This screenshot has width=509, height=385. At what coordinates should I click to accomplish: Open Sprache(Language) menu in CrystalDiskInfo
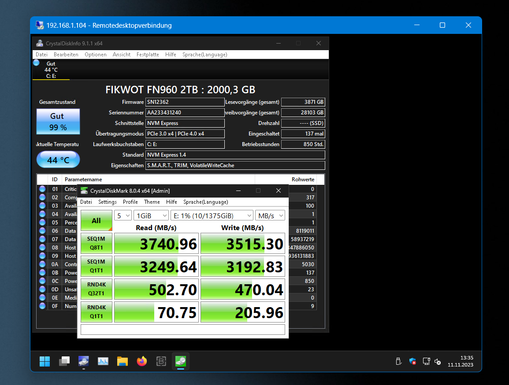pyautogui.click(x=204, y=55)
